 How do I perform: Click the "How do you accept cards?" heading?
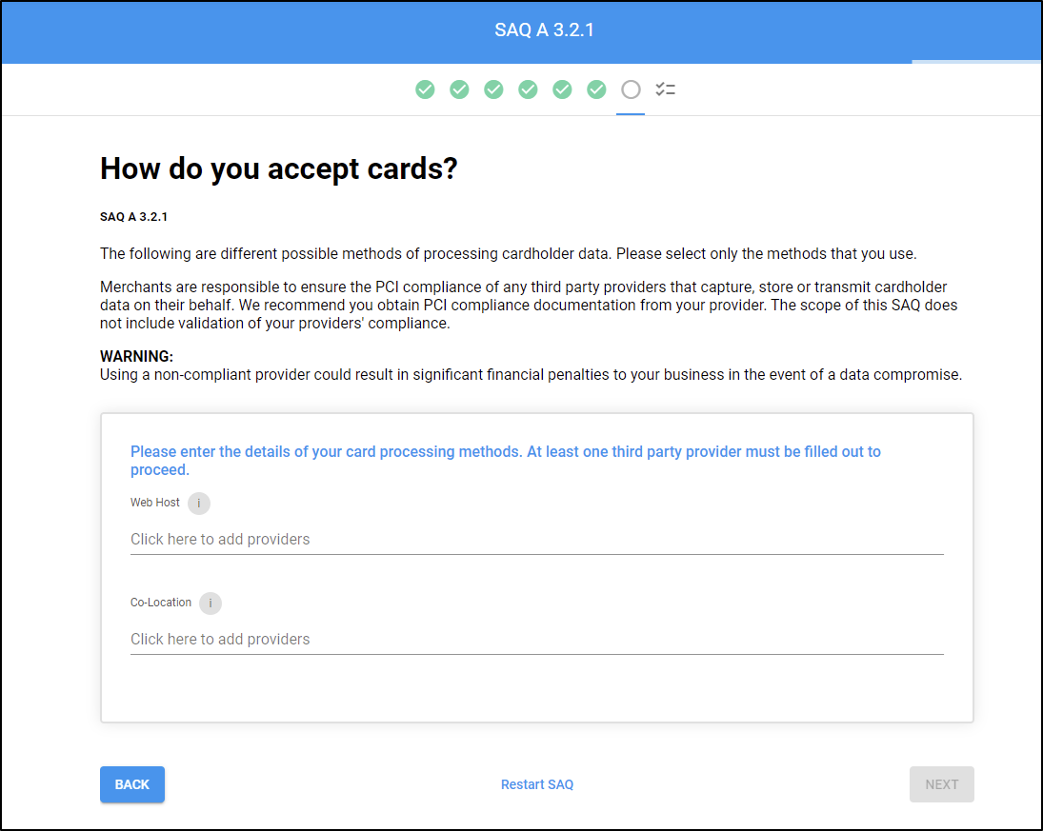tap(279, 169)
